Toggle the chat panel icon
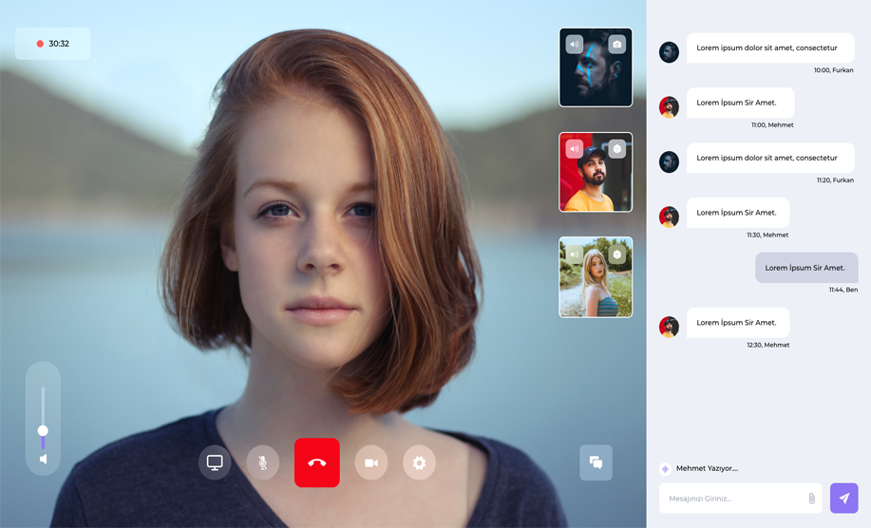The image size is (871, 528). tap(596, 462)
